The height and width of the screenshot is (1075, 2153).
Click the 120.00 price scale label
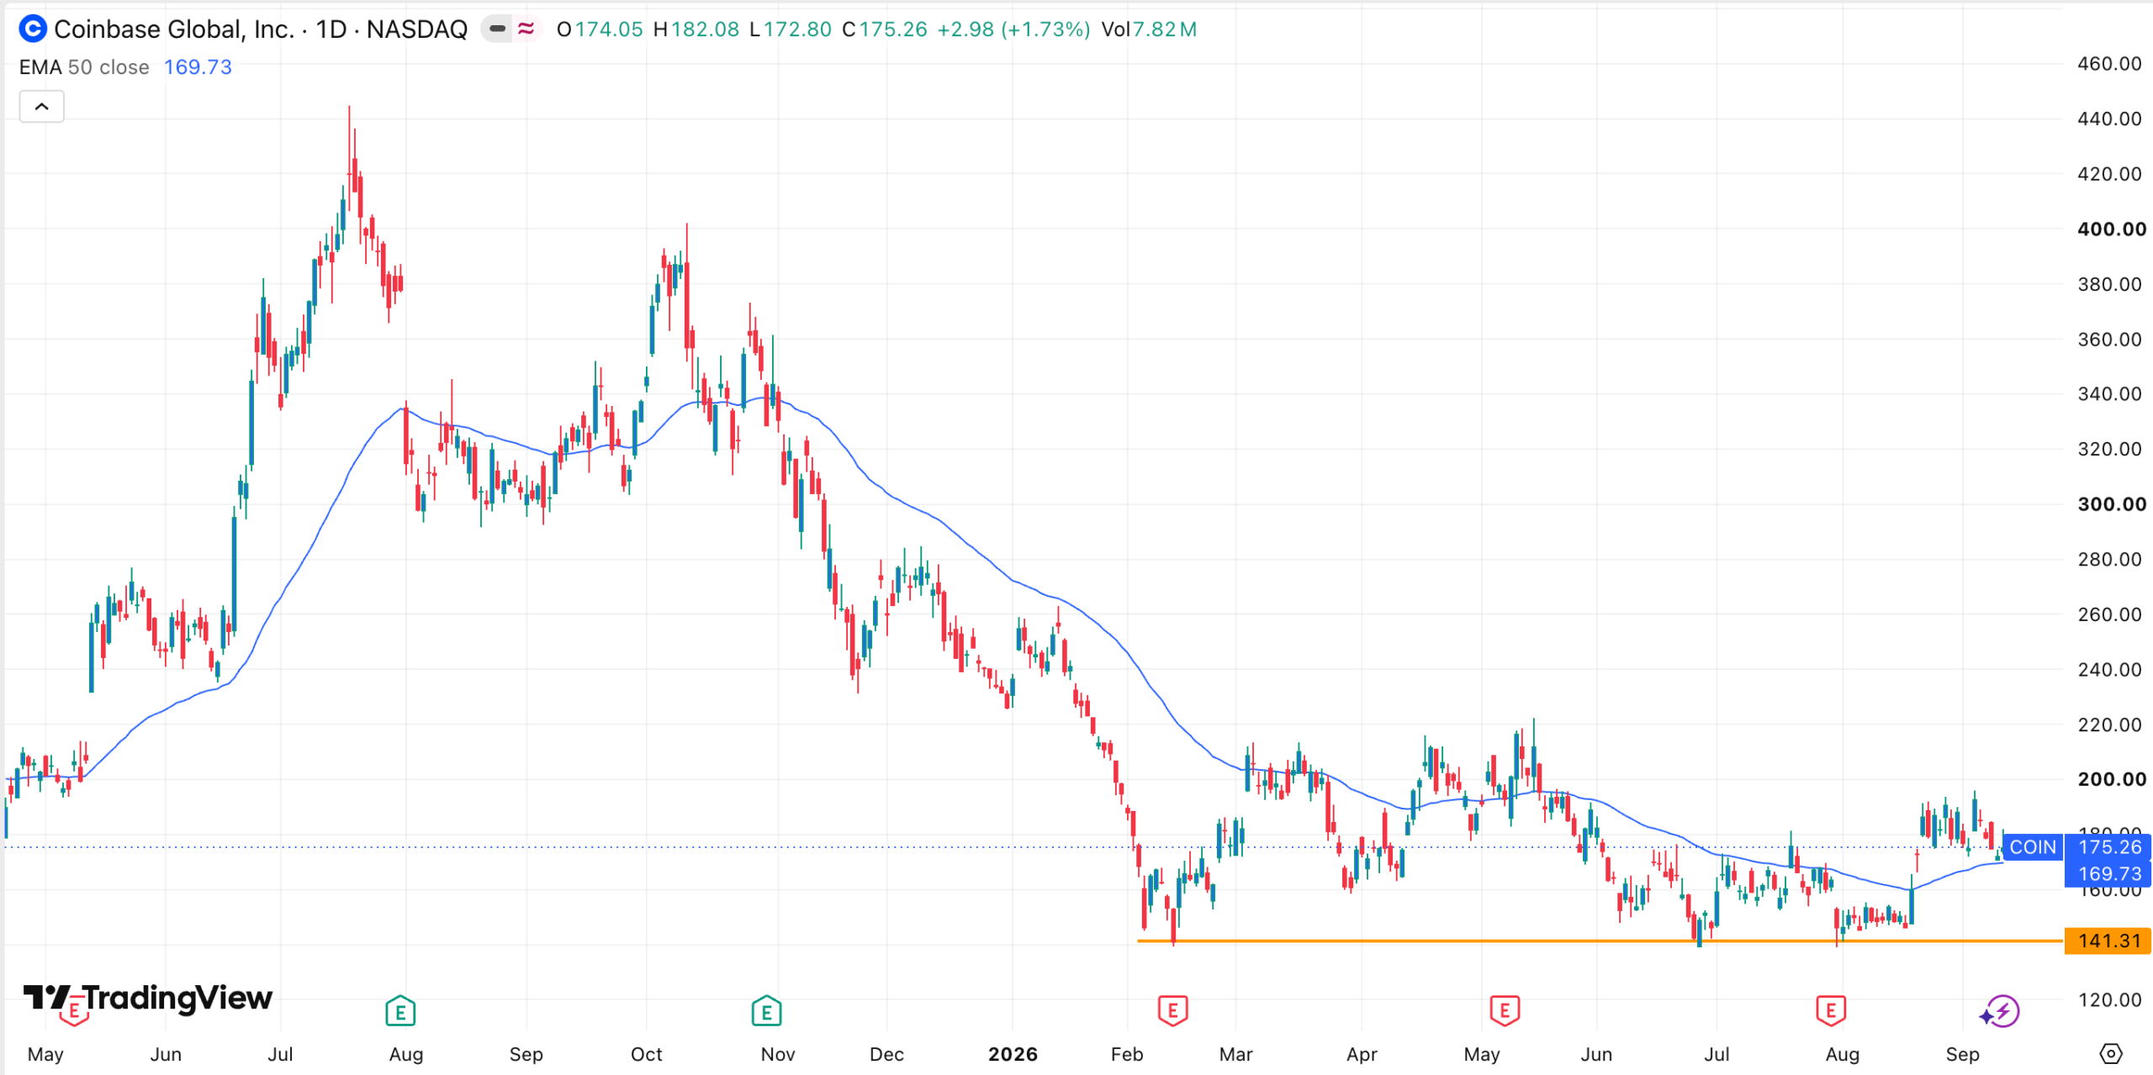(2109, 999)
